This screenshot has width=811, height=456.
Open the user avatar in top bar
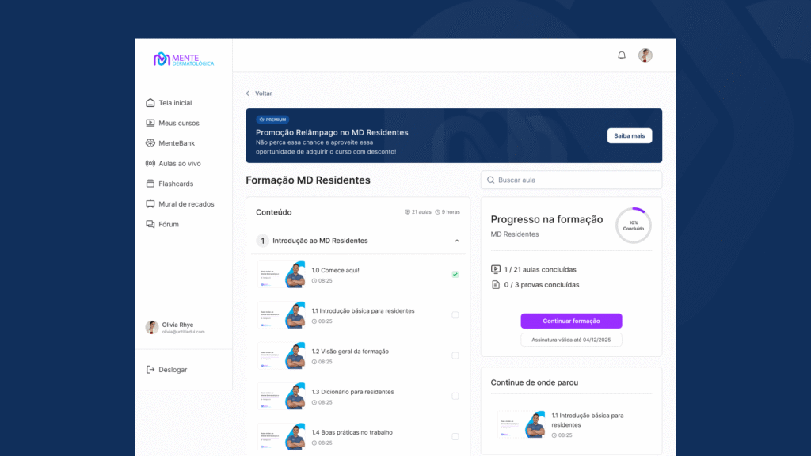pyautogui.click(x=645, y=55)
